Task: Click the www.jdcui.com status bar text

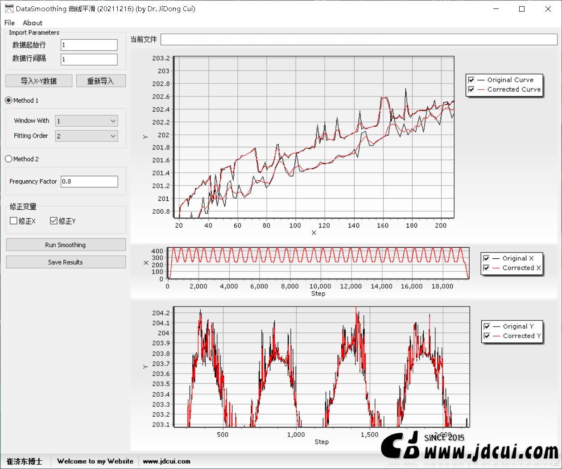Action: pyautogui.click(x=167, y=461)
